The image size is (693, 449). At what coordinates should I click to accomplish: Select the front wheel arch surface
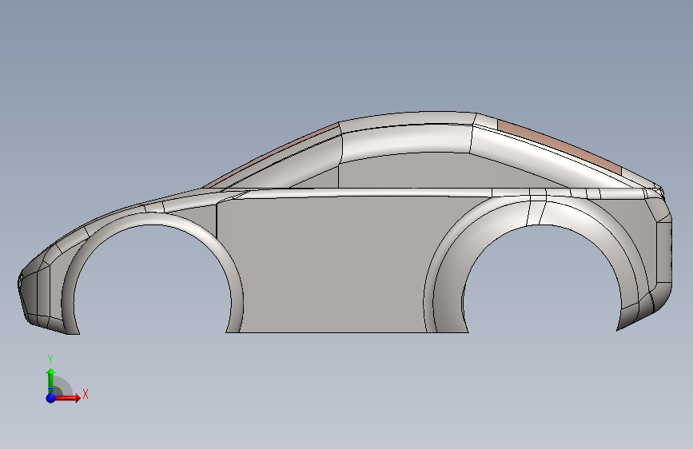[x=153, y=220]
